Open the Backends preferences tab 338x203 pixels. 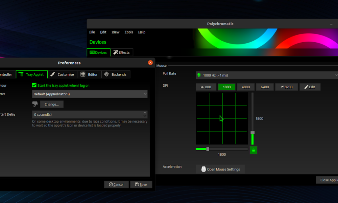[116, 74]
